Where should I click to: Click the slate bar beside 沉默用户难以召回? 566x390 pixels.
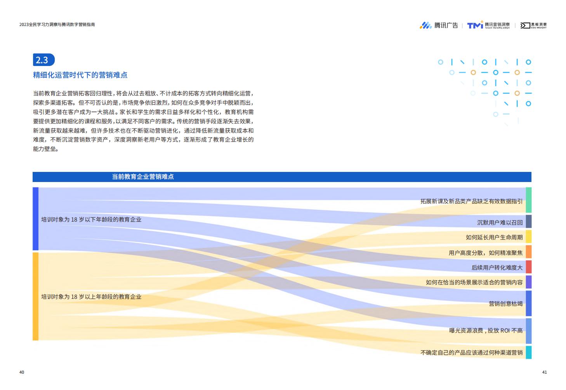click(528, 221)
